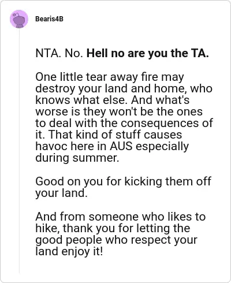Click the words 'your land.' below kicking line
The image size is (231, 283).
(x=62, y=193)
